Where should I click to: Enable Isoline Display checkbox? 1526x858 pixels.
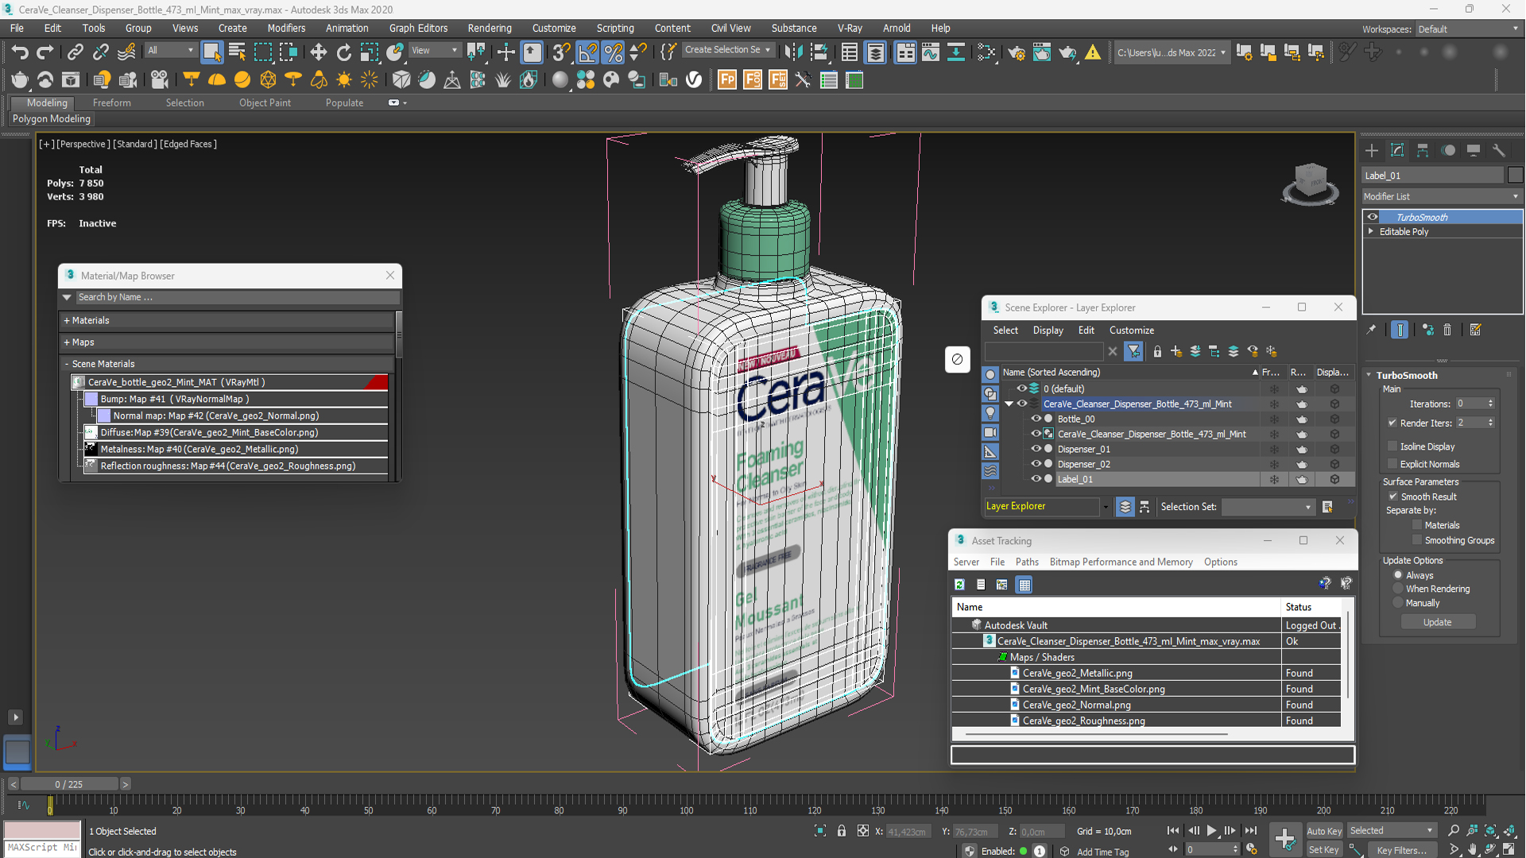tap(1392, 446)
